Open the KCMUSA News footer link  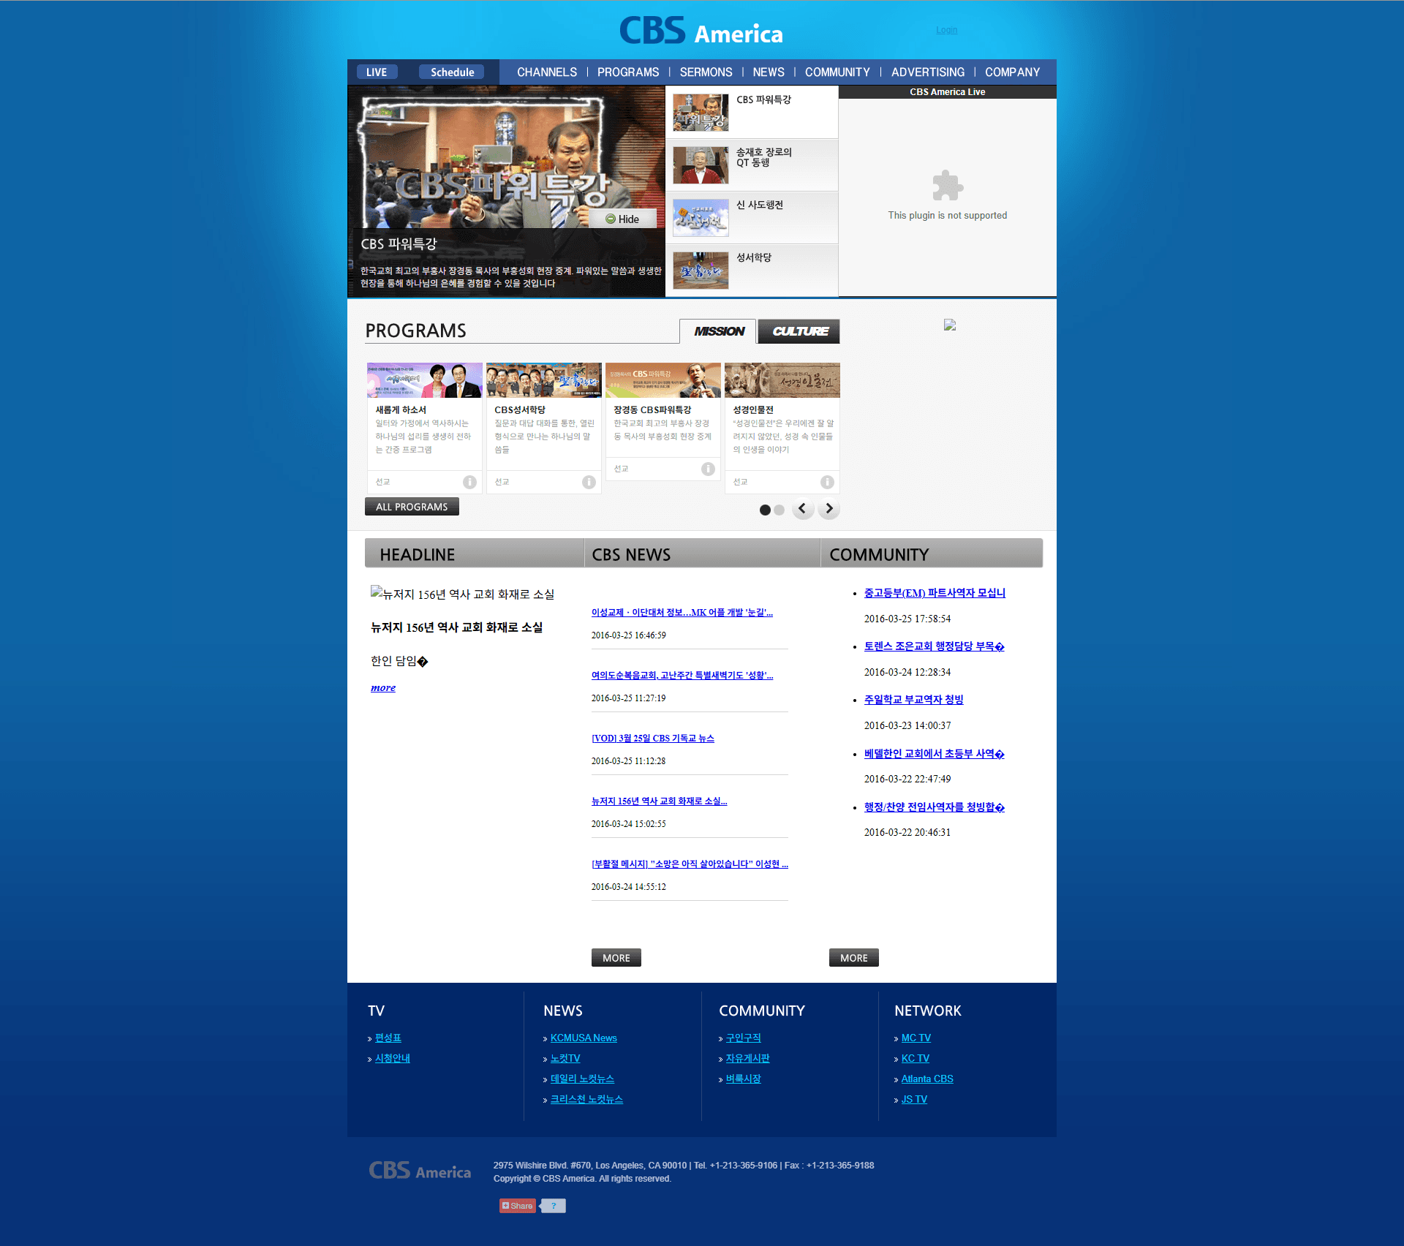(x=584, y=1038)
